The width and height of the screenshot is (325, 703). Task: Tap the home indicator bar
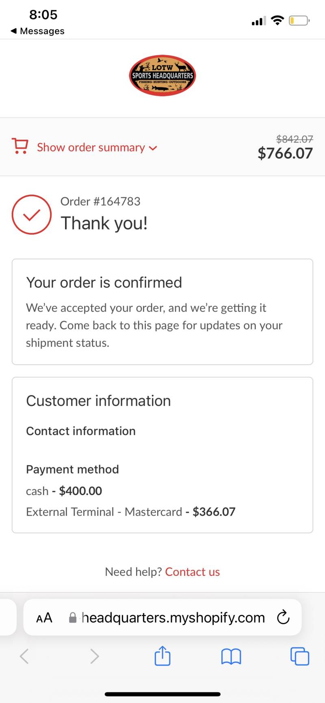point(162,694)
